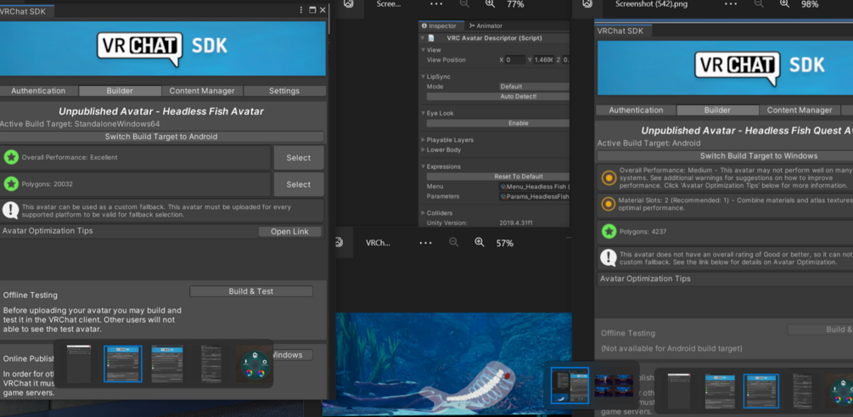Viewport: 853px width, 417px height.
Task: Zoom out in the Screenshot (542).png window
Action: click(759, 3)
